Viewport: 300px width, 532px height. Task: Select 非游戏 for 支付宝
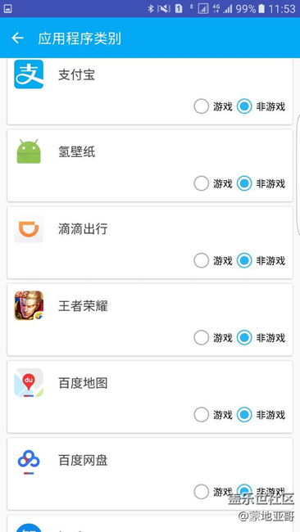click(x=244, y=106)
